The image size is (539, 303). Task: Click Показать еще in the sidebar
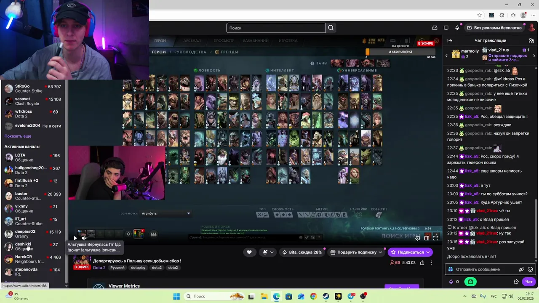coord(18,136)
